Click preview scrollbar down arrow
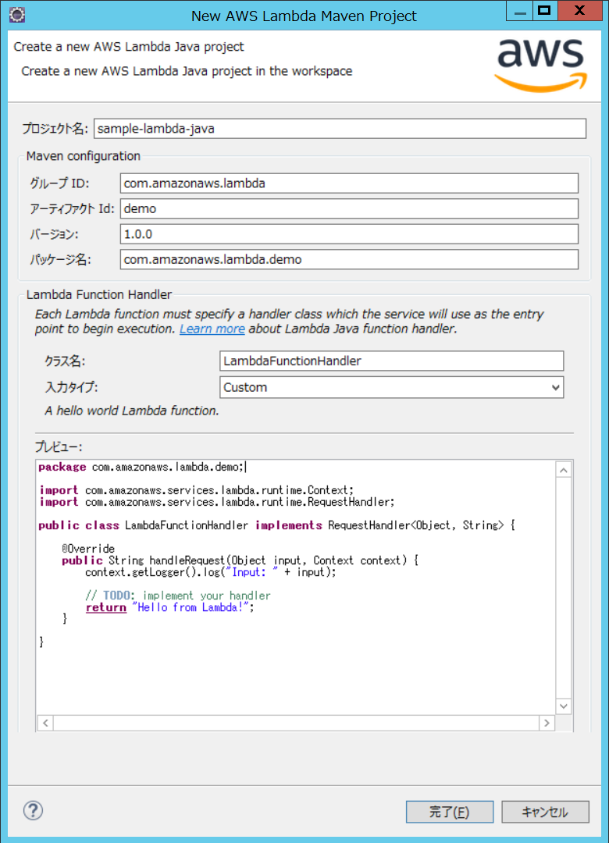Image resolution: width=609 pixels, height=843 pixels. [563, 706]
